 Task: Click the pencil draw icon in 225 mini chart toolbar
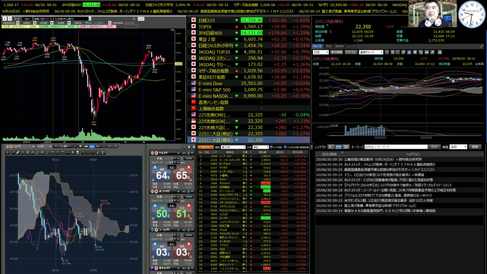pos(403,52)
